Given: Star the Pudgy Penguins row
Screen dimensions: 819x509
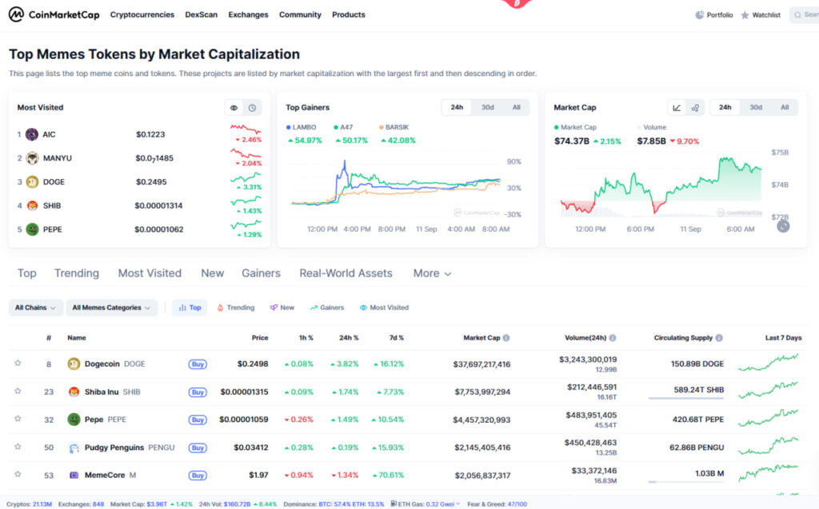Looking at the screenshot, I should pos(18,447).
